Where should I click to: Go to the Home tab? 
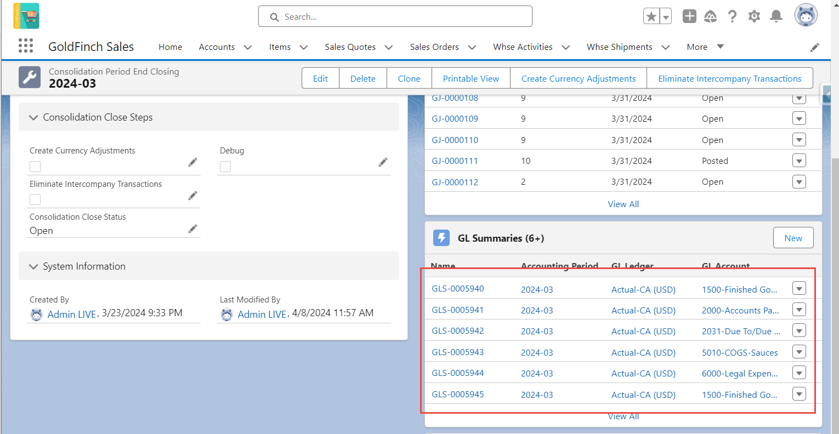point(170,47)
